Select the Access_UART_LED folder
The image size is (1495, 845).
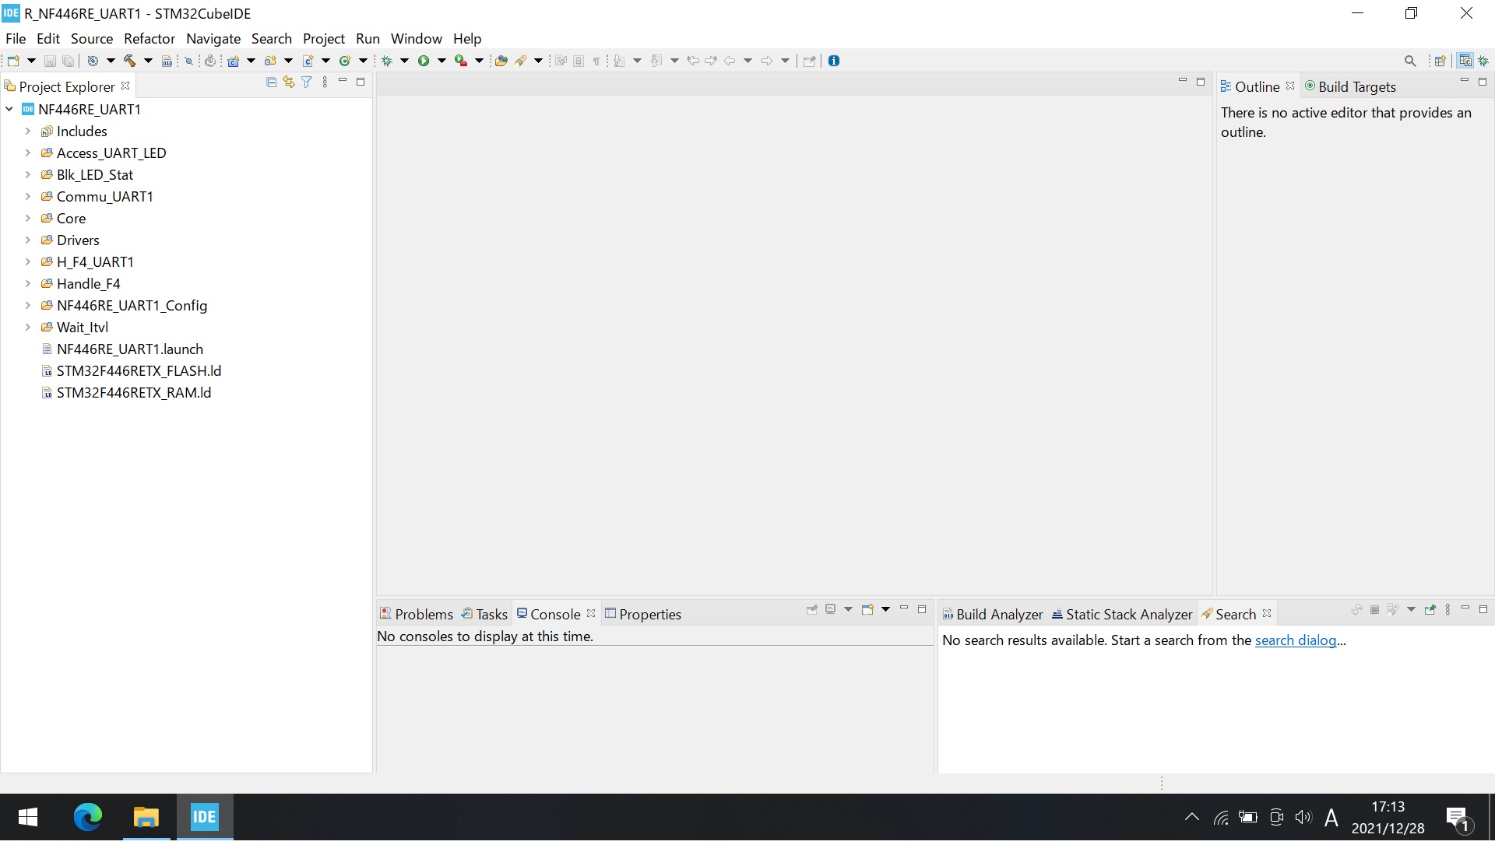pos(104,153)
